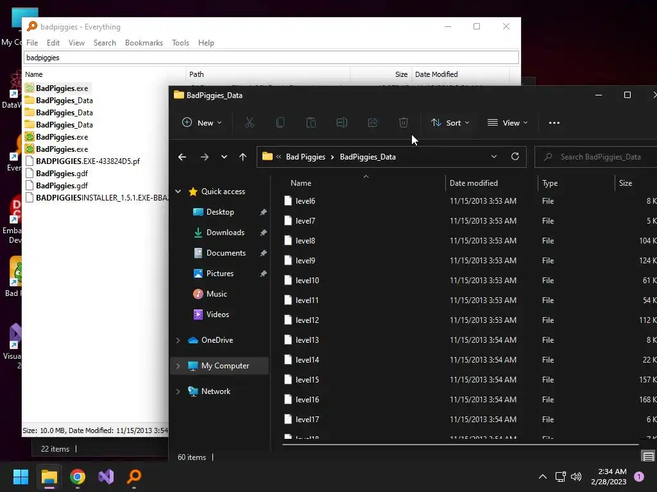Image resolution: width=657 pixels, height=492 pixels.
Task: Open the Bookmarks menu in Everything
Action: click(x=144, y=43)
